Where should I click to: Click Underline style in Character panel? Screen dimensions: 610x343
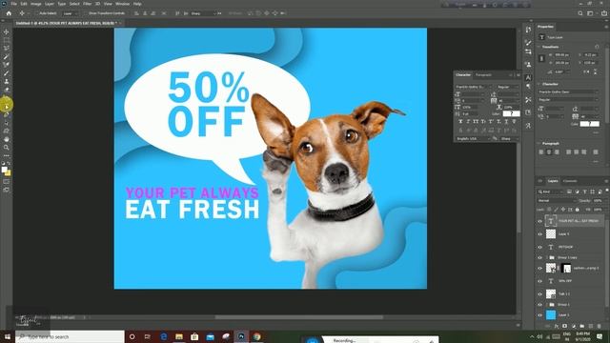point(506,122)
